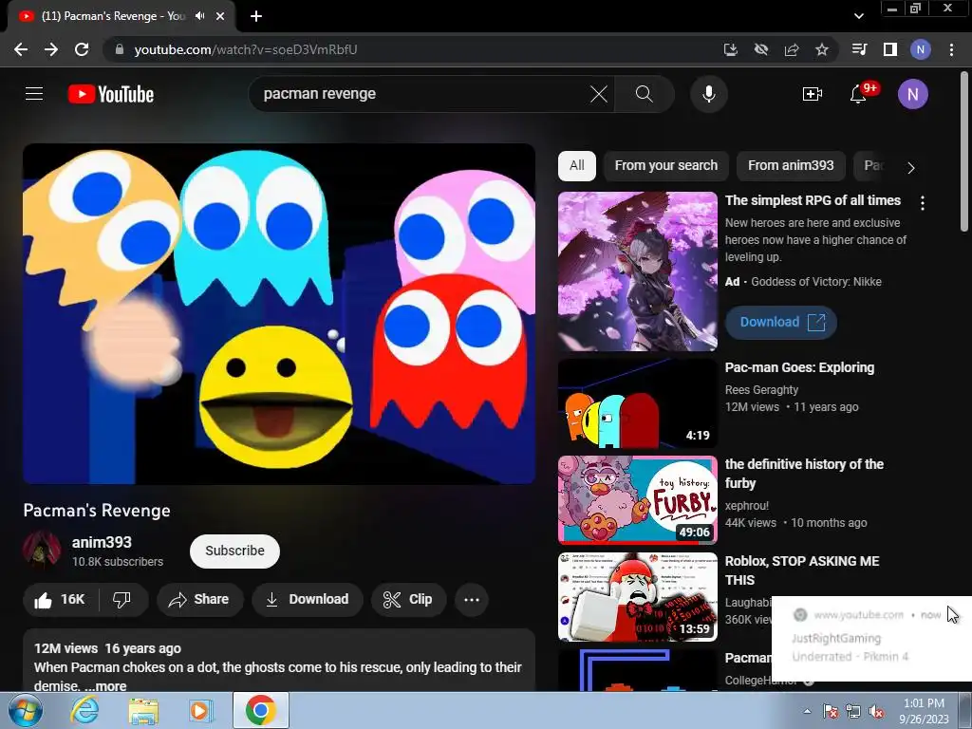The width and height of the screenshot is (972, 729).
Task: Run the search with the magnifier icon
Action: click(645, 94)
